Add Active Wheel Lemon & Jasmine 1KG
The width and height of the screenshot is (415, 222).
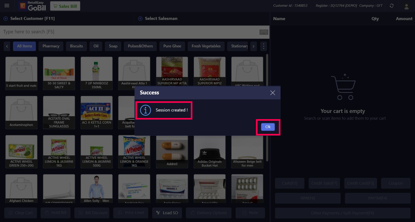point(59,152)
